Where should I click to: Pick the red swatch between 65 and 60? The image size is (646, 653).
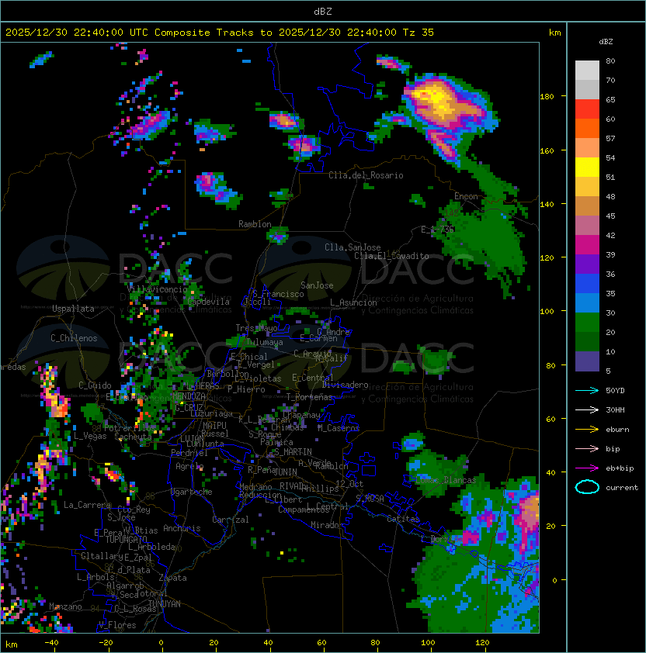[x=587, y=109]
